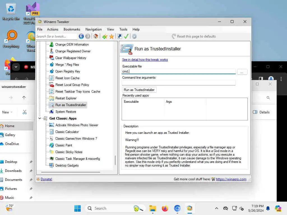Click the Cut scissors icon in File Explorer
The image size is (287, 215).
coord(25,112)
